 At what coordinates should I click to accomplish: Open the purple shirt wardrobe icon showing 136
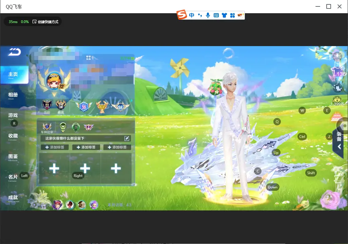[338, 73]
